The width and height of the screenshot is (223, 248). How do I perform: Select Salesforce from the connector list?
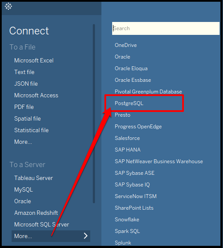(x=127, y=138)
